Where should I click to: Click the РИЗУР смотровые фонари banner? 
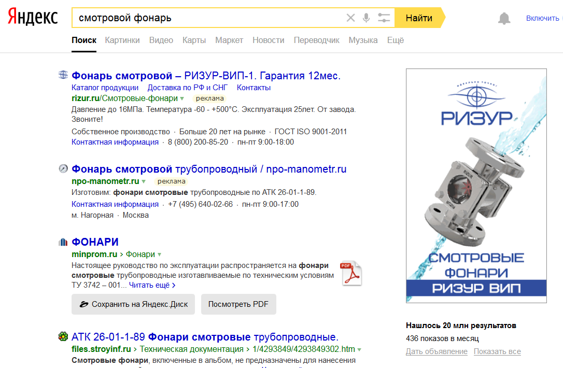tap(476, 186)
